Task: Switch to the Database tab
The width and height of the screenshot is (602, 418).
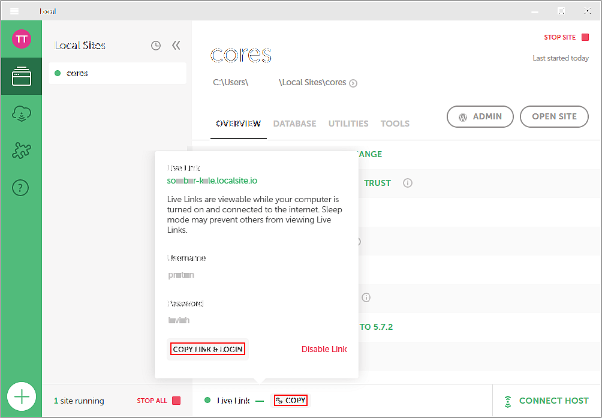Action: point(294,124)
